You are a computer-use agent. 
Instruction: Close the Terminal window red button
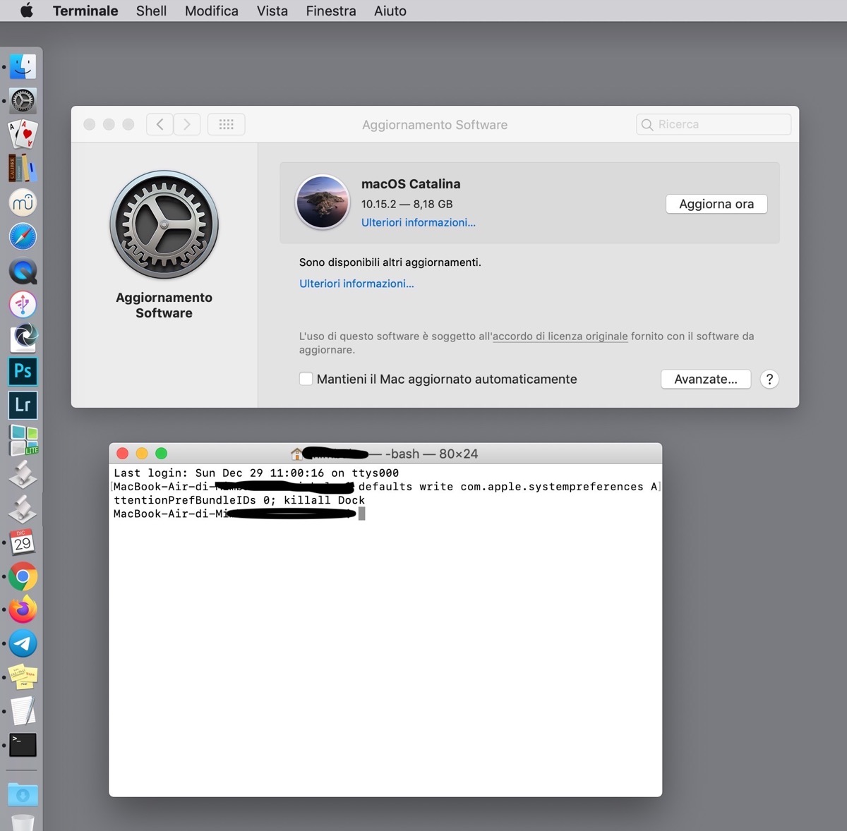coord(122,454)
